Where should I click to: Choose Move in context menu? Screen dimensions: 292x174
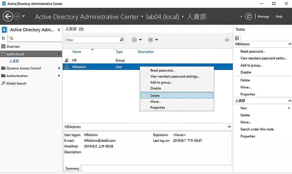(156, 102)
